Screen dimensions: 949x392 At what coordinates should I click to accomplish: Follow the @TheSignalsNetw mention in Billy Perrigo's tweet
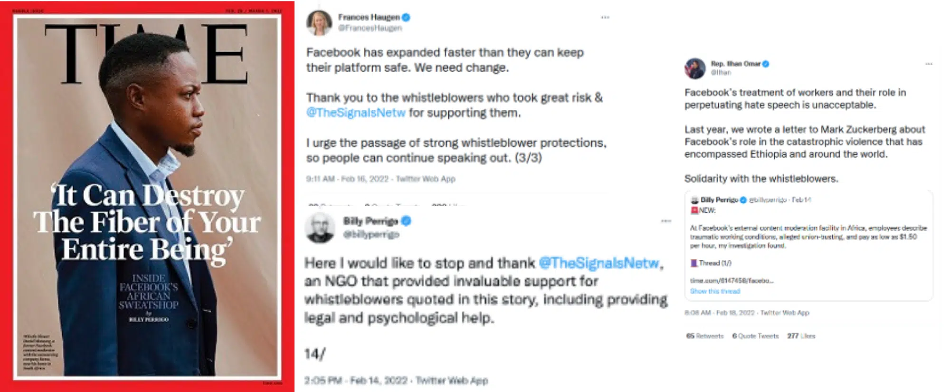point(599,263)
